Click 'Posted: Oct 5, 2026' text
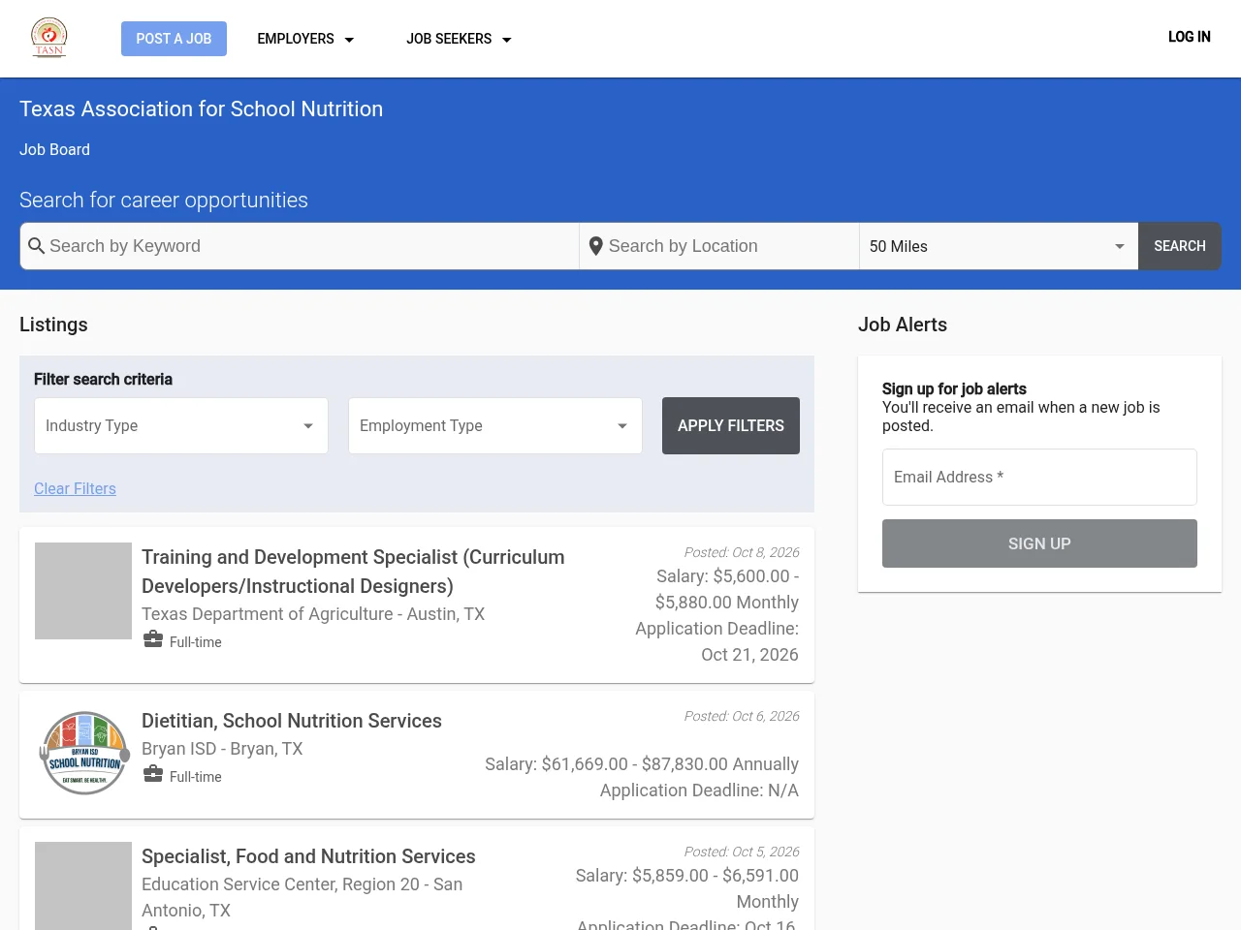1241x930 pixels. point(742,852)
